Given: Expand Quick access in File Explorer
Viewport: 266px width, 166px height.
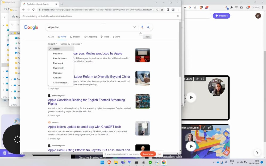Looking at the screenshot, I should pos(11,33).
